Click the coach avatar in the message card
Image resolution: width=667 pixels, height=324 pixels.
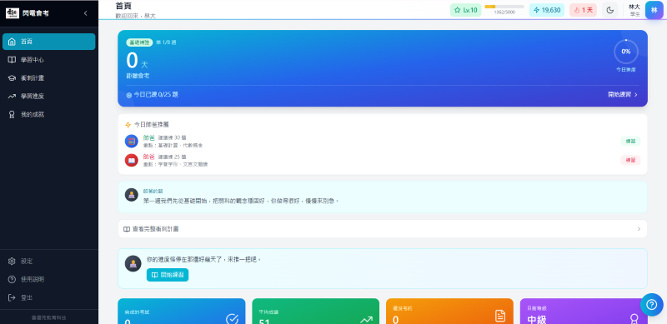[132, 195]
